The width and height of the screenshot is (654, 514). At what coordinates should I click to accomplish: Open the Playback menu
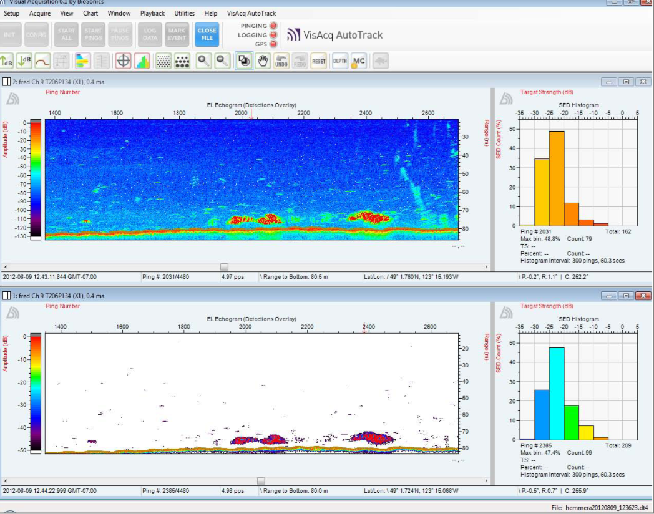click(x=152, y=13)
